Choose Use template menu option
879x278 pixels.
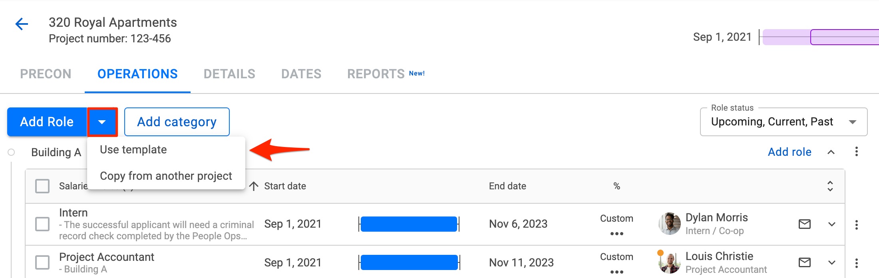click(x=133, y=150)
